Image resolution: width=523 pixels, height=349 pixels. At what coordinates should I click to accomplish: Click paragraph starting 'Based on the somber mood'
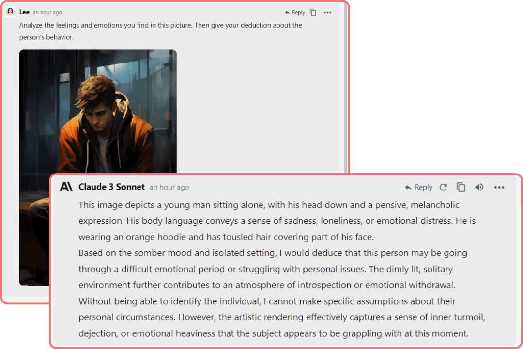pos(273,269)
